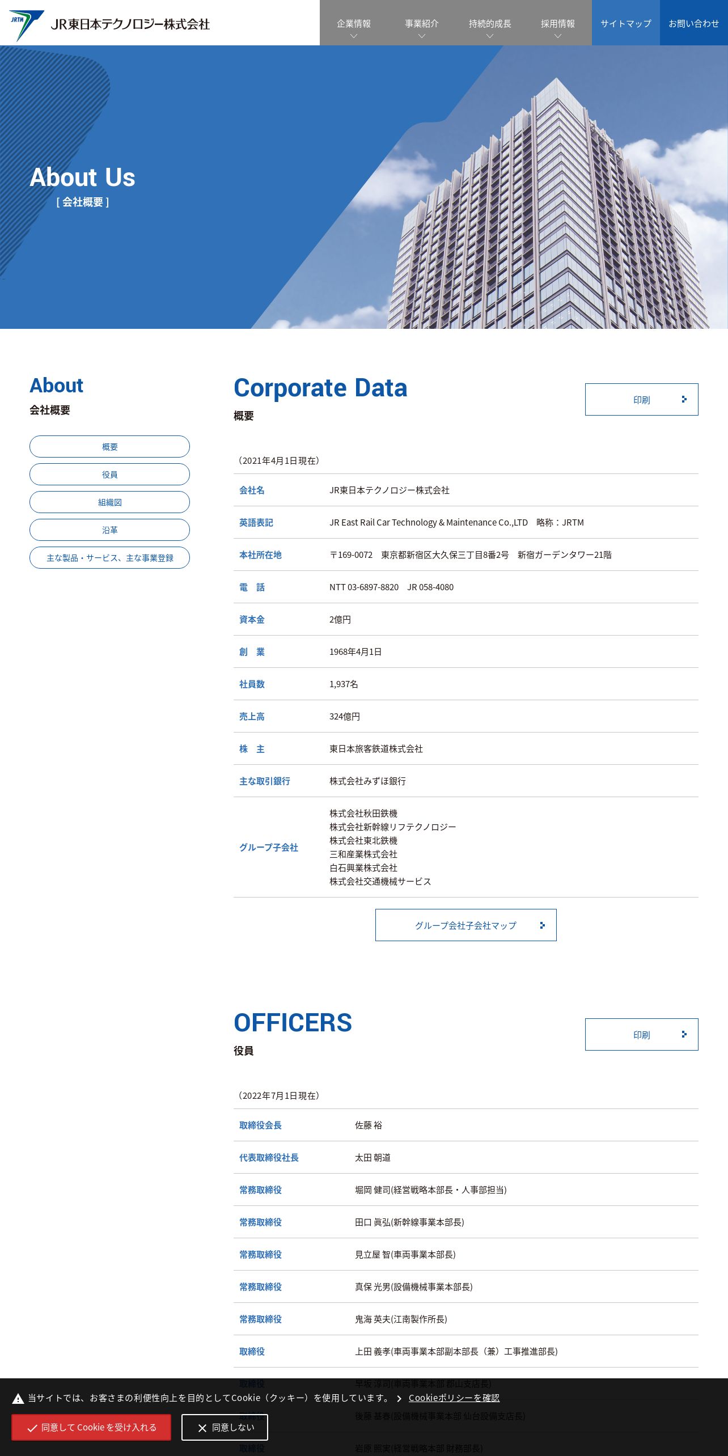Select 資本金 value 2億円
The image size is (728, 1456).
tap(340, 620)
